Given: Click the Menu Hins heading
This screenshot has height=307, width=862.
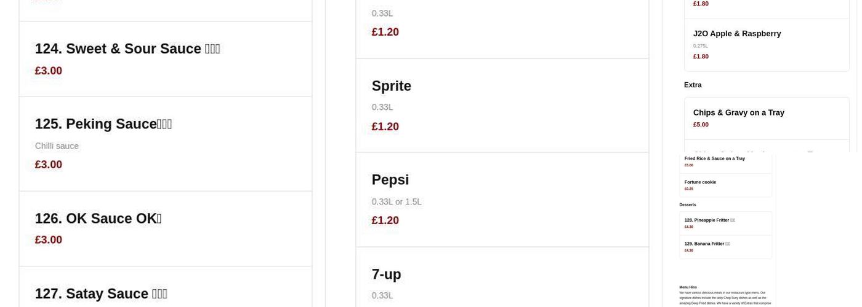Looking at the screenshot, I should coord(688,287).
